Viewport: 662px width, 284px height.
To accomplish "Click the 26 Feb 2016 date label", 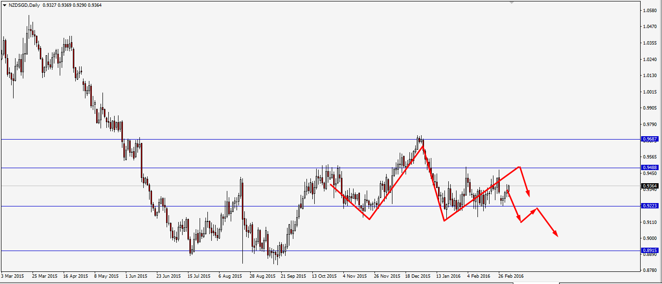I will pos(511,276).
